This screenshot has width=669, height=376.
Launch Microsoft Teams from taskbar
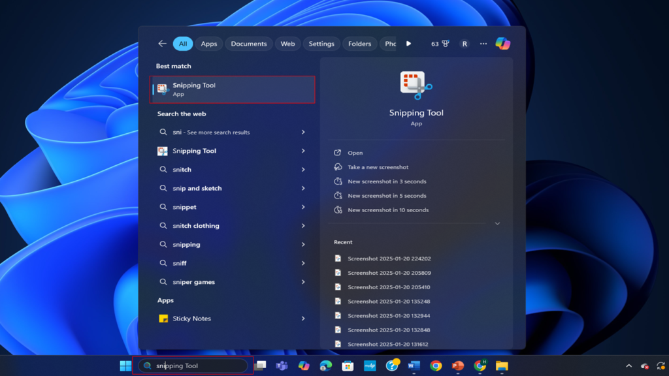tap(282, 366)
